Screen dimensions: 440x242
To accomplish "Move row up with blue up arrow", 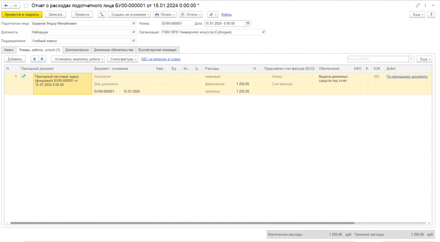I will point(34,59).
